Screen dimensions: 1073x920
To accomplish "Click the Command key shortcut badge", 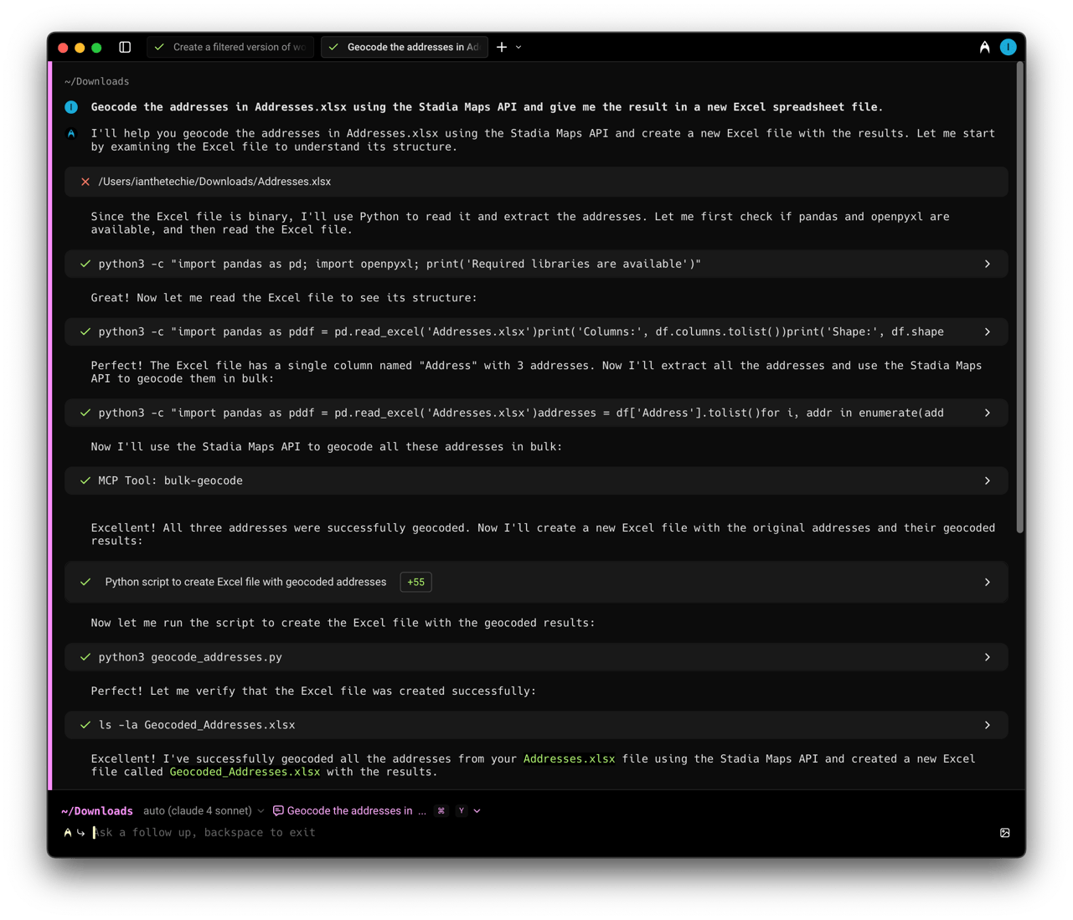I will click(x=441, y=810).
